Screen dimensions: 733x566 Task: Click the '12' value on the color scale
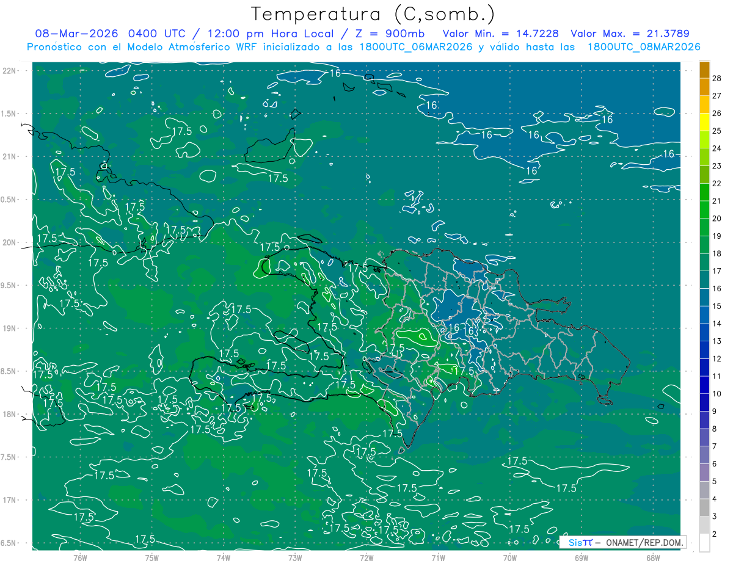pyautogui.click(x=717, y=358)
